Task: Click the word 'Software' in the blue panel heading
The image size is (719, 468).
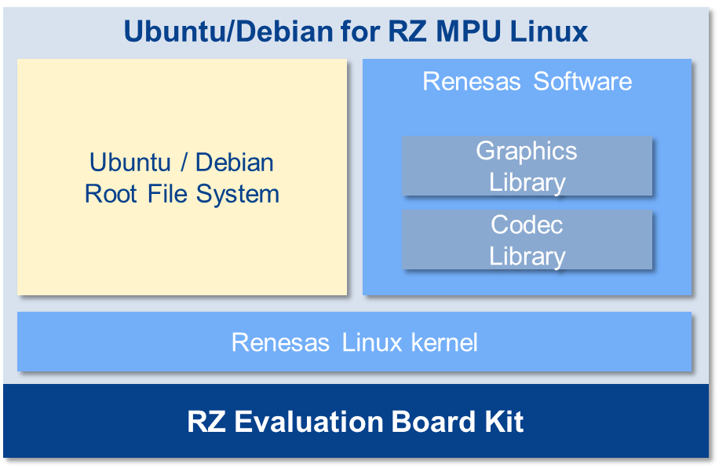Action: click(x=582, y=82)
